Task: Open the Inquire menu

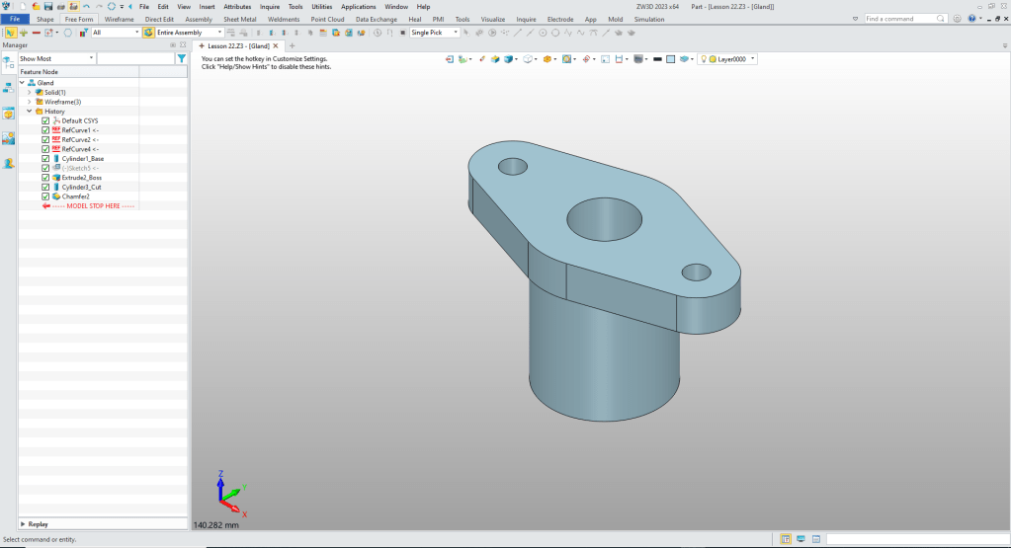Action: 270,6
